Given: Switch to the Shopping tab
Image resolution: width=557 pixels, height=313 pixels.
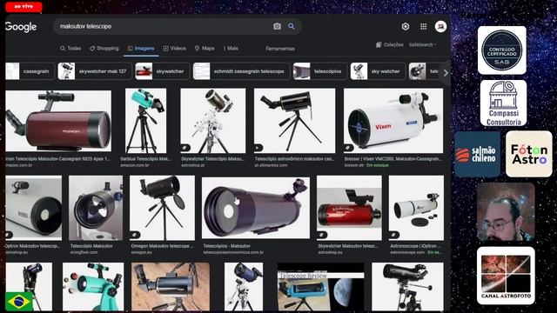Looking at the screenshot, I should (x=104, y=49).
